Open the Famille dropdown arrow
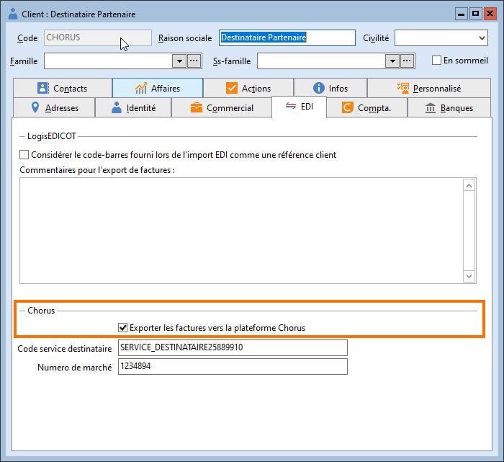The width and height of the screenshot is (504, 462). coord(179,61)
